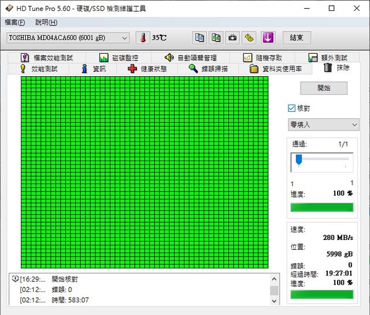
Task: Open the 健康狀態 tab with red cross
Action: [x=147, y=69]
